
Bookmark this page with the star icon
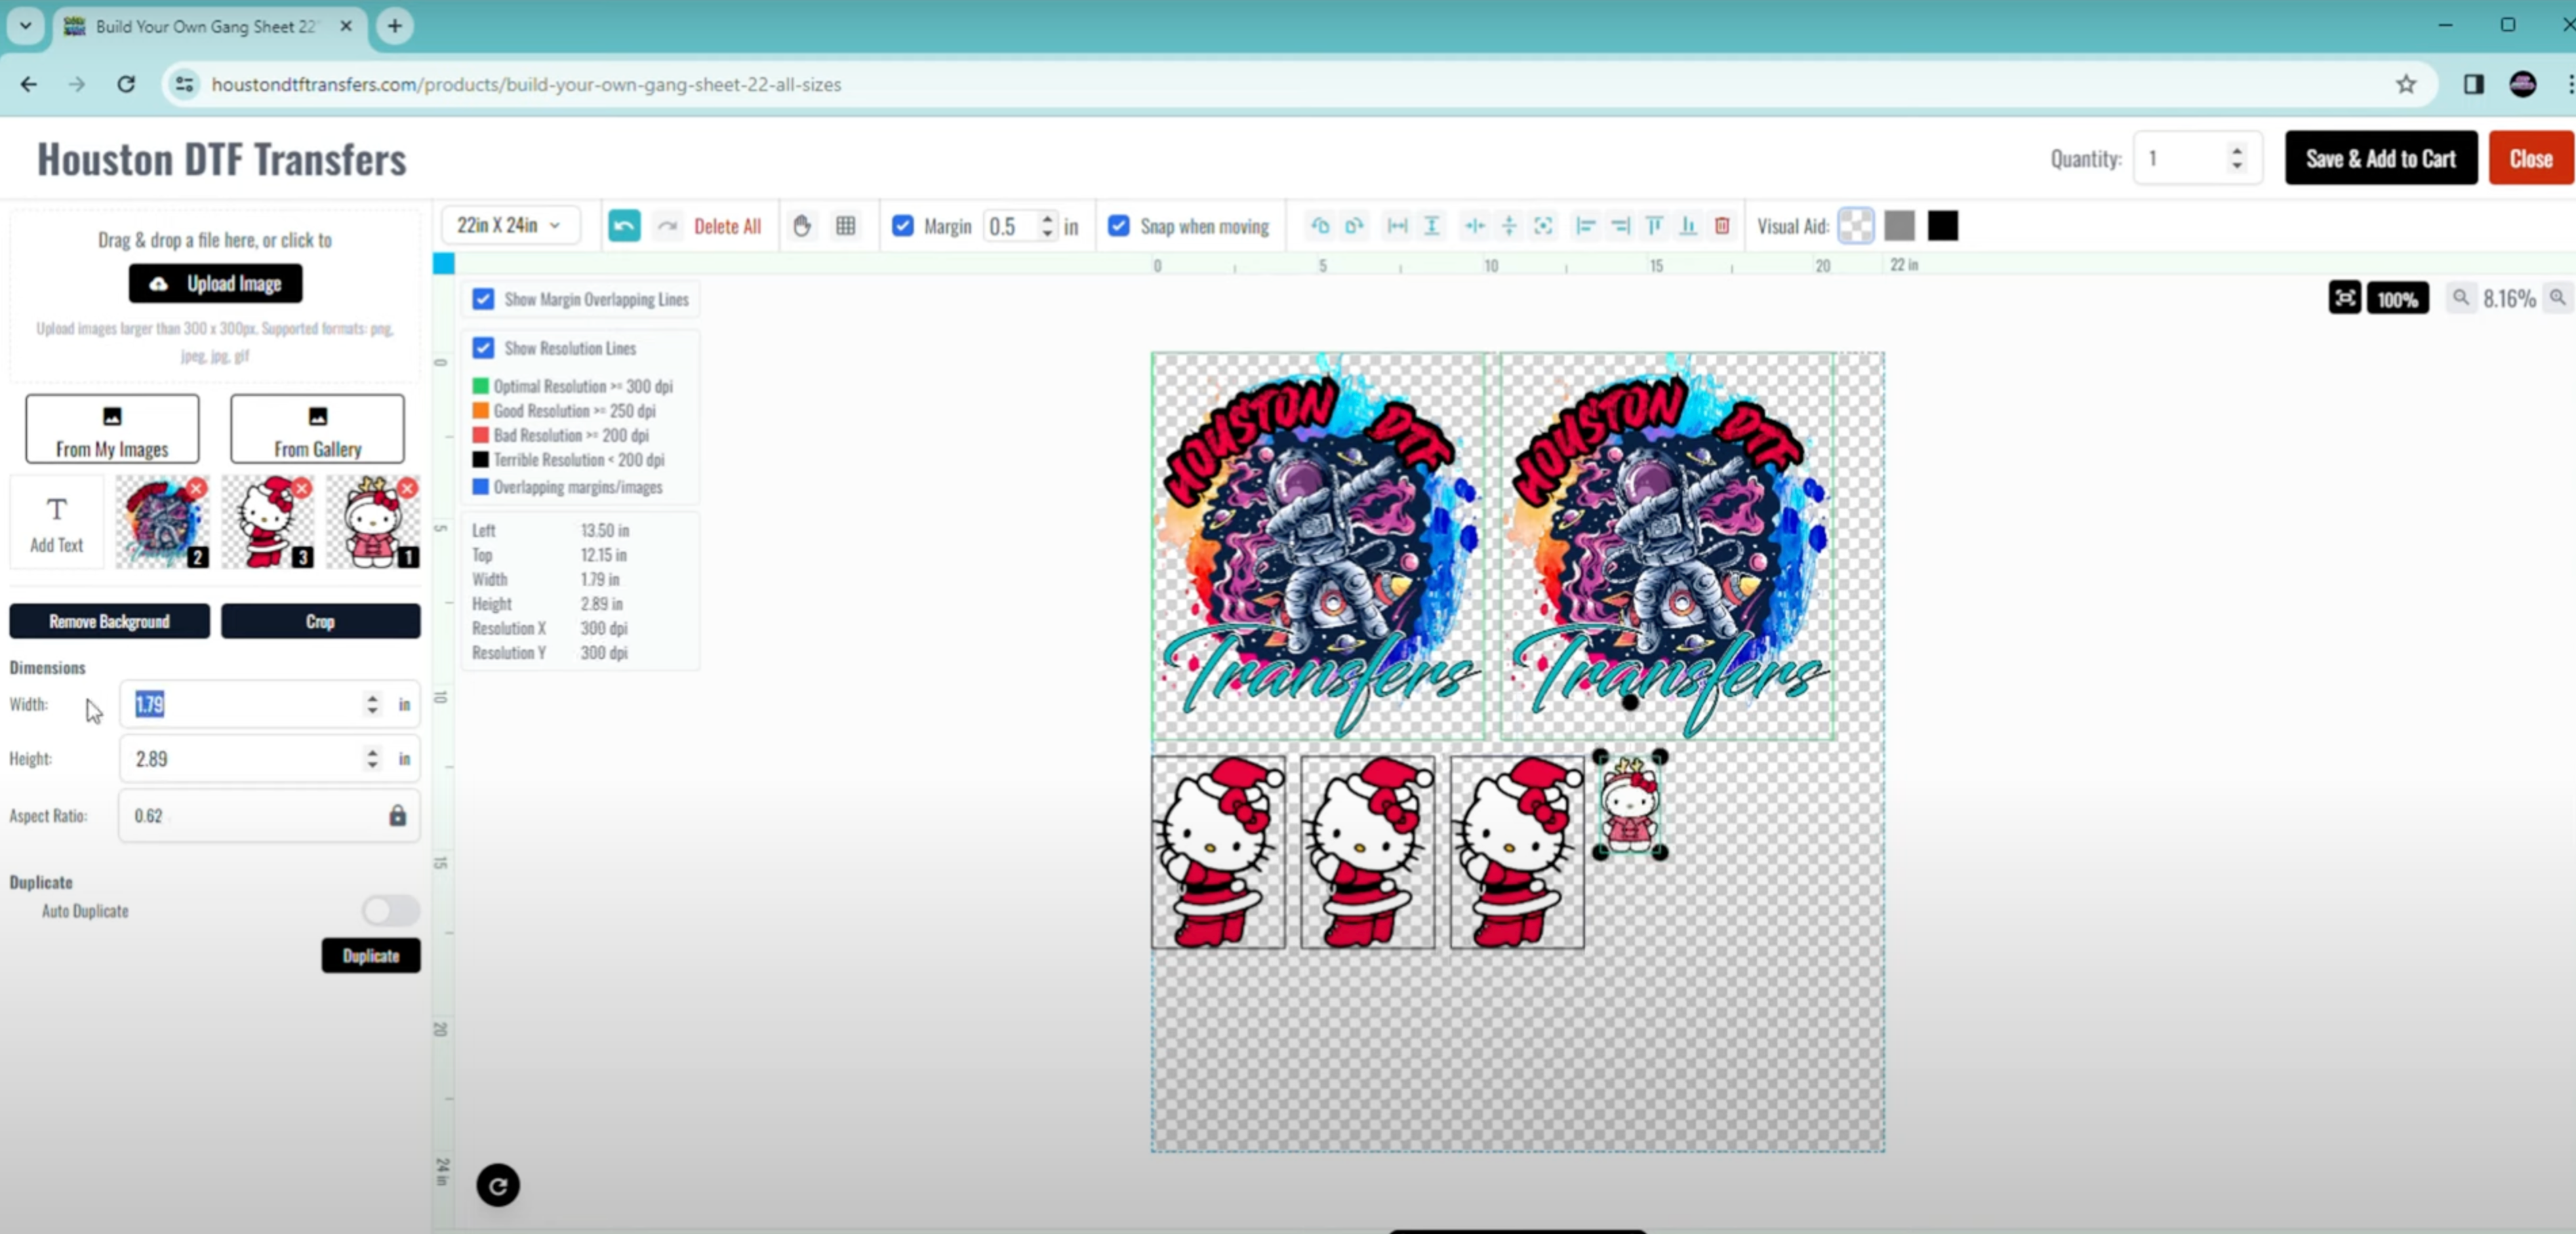pyautogui.click(x=2406, y=84)
